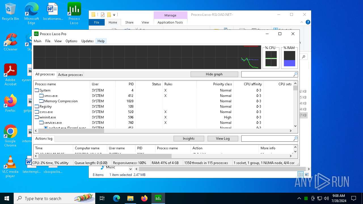Click process list horizontal scrollbar right arrow
This screenshot has height=204, width=363.
tap(290, 131)
